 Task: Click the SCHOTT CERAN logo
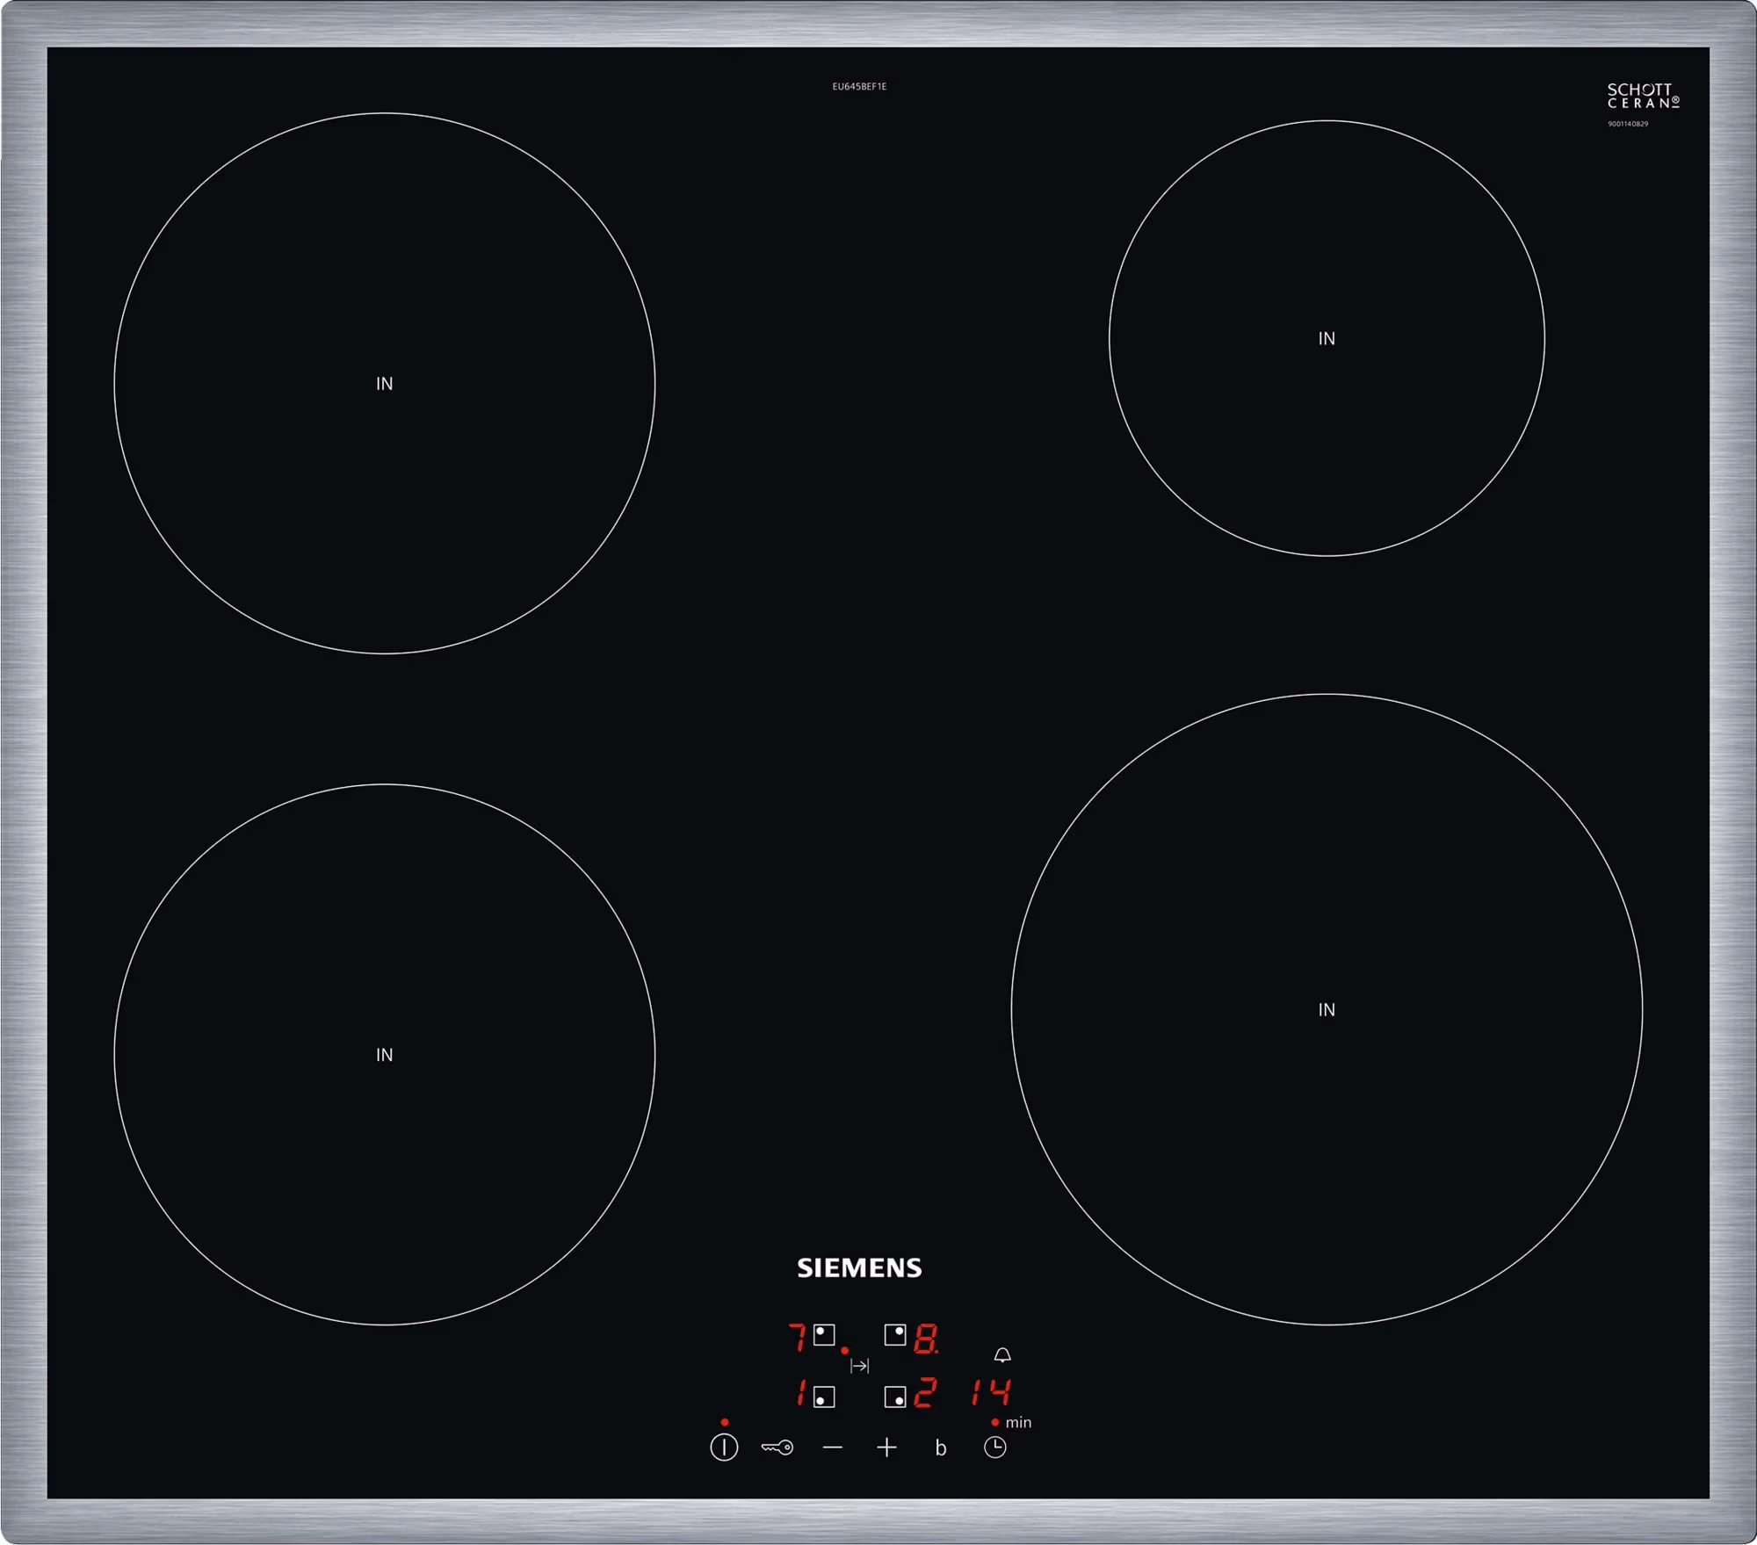coord(1643,96)
